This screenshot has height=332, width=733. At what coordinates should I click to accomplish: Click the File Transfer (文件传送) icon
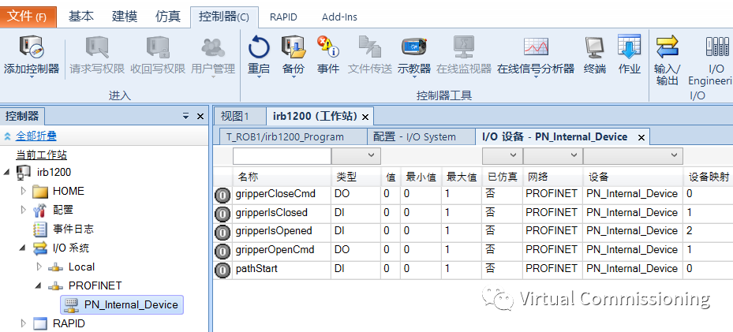(370, 47)
